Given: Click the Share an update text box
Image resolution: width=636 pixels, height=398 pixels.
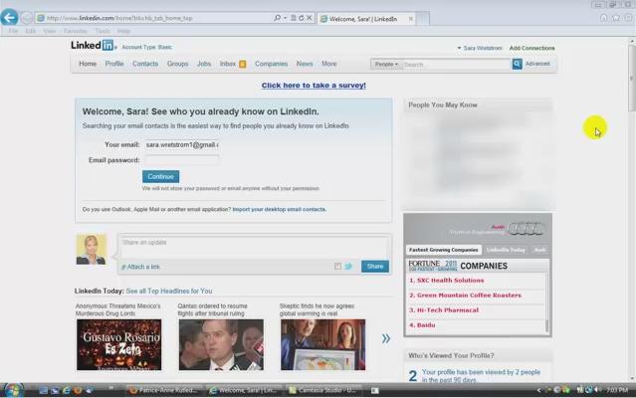Looking at the screenshot, I should (255, 247).
